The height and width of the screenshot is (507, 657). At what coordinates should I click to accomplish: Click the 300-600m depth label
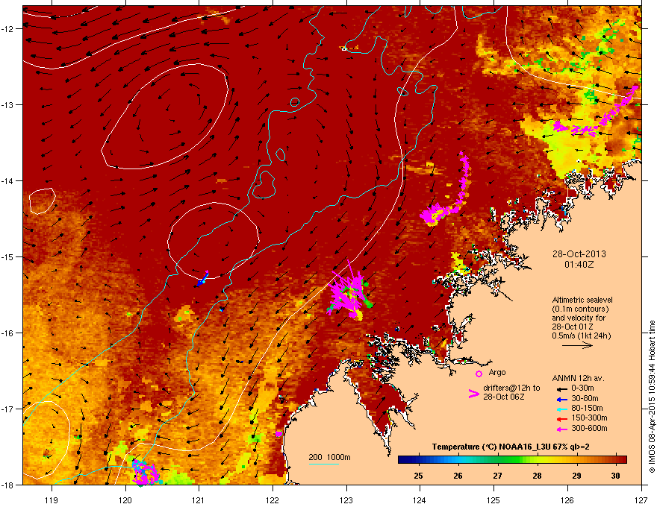(x=589, y=428)
